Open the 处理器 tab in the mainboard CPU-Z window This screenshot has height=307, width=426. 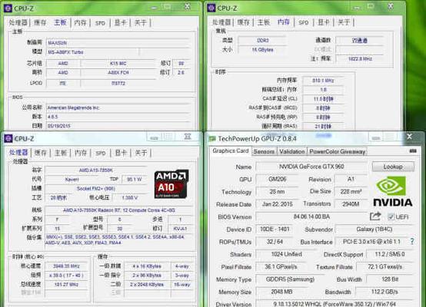pos(18,22)
